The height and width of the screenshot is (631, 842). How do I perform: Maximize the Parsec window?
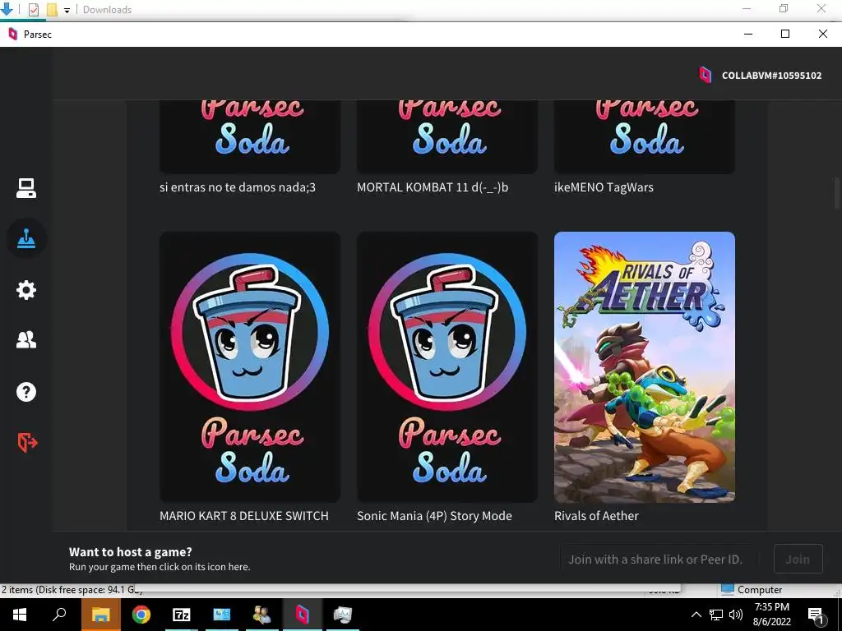(785, 34)
